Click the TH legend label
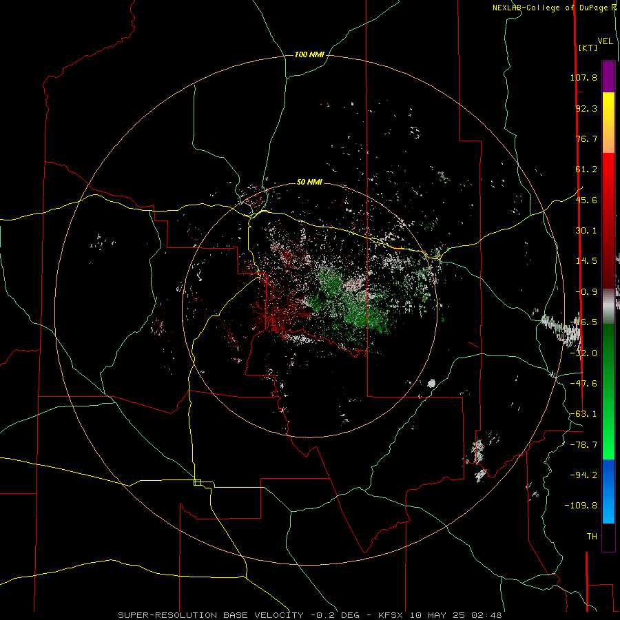 (592, 537)
